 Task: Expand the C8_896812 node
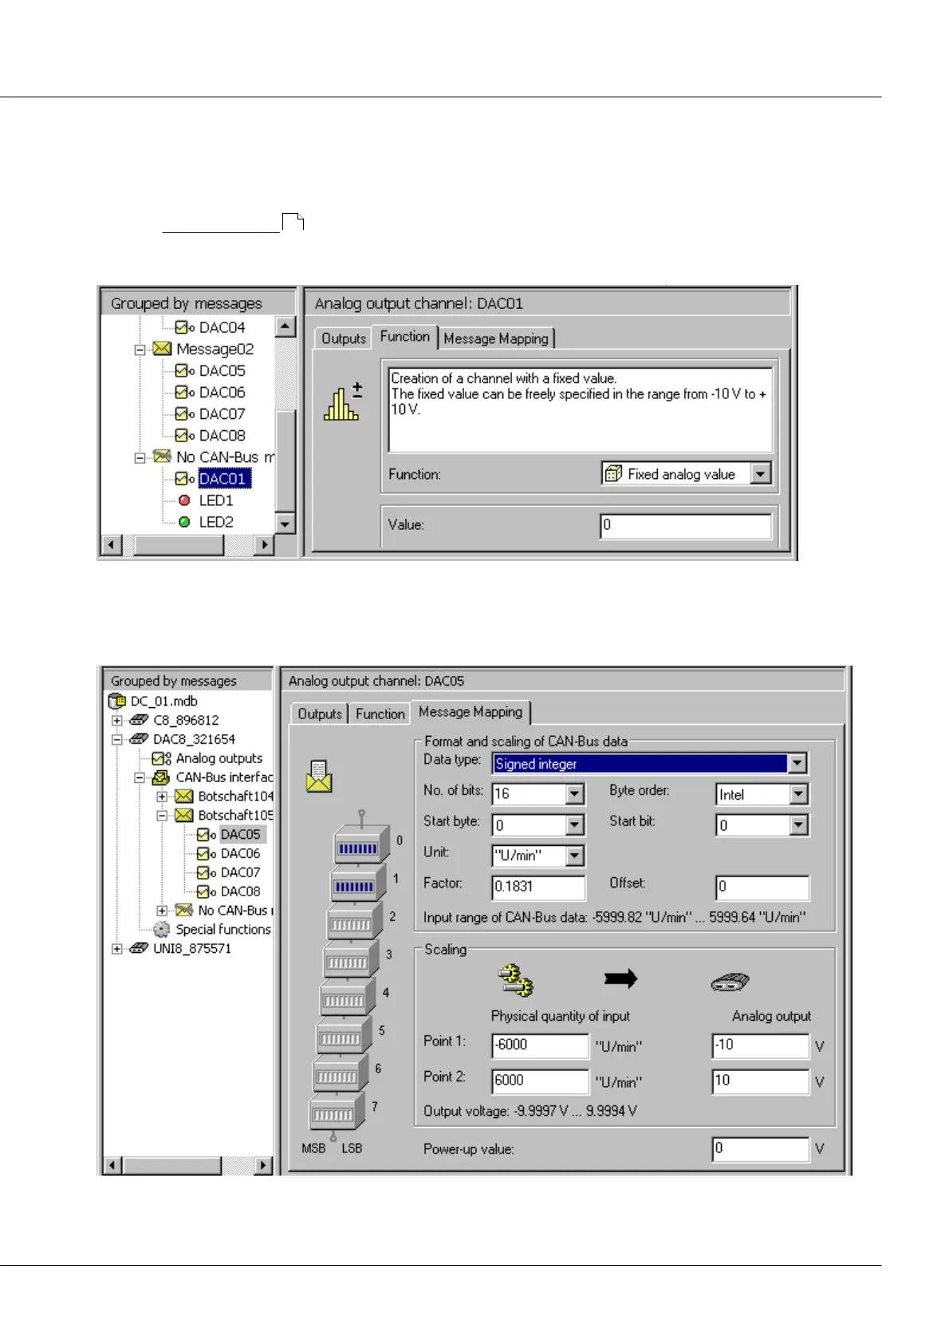click(117, 721)
